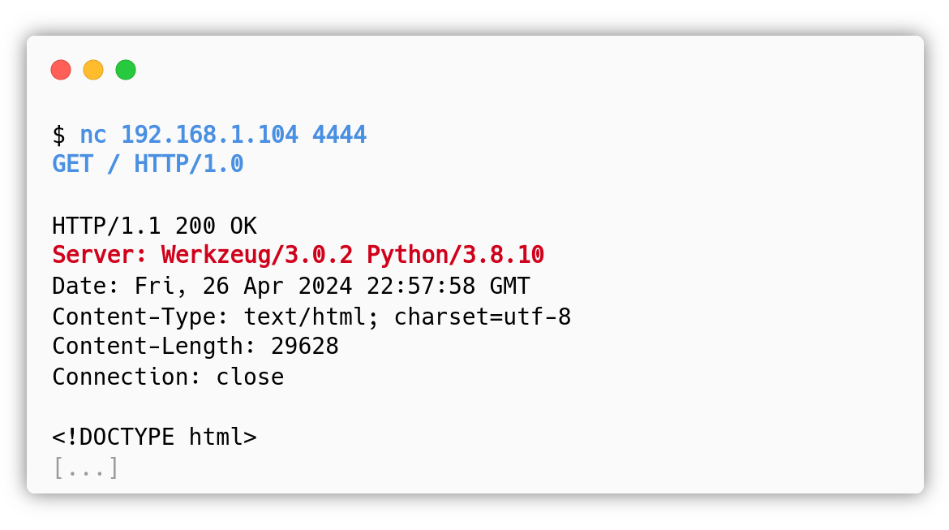This screenshot has height=530, width=949.
Task: Click the Werkzeug/3.0.2 version text
Action: point(256,255)
